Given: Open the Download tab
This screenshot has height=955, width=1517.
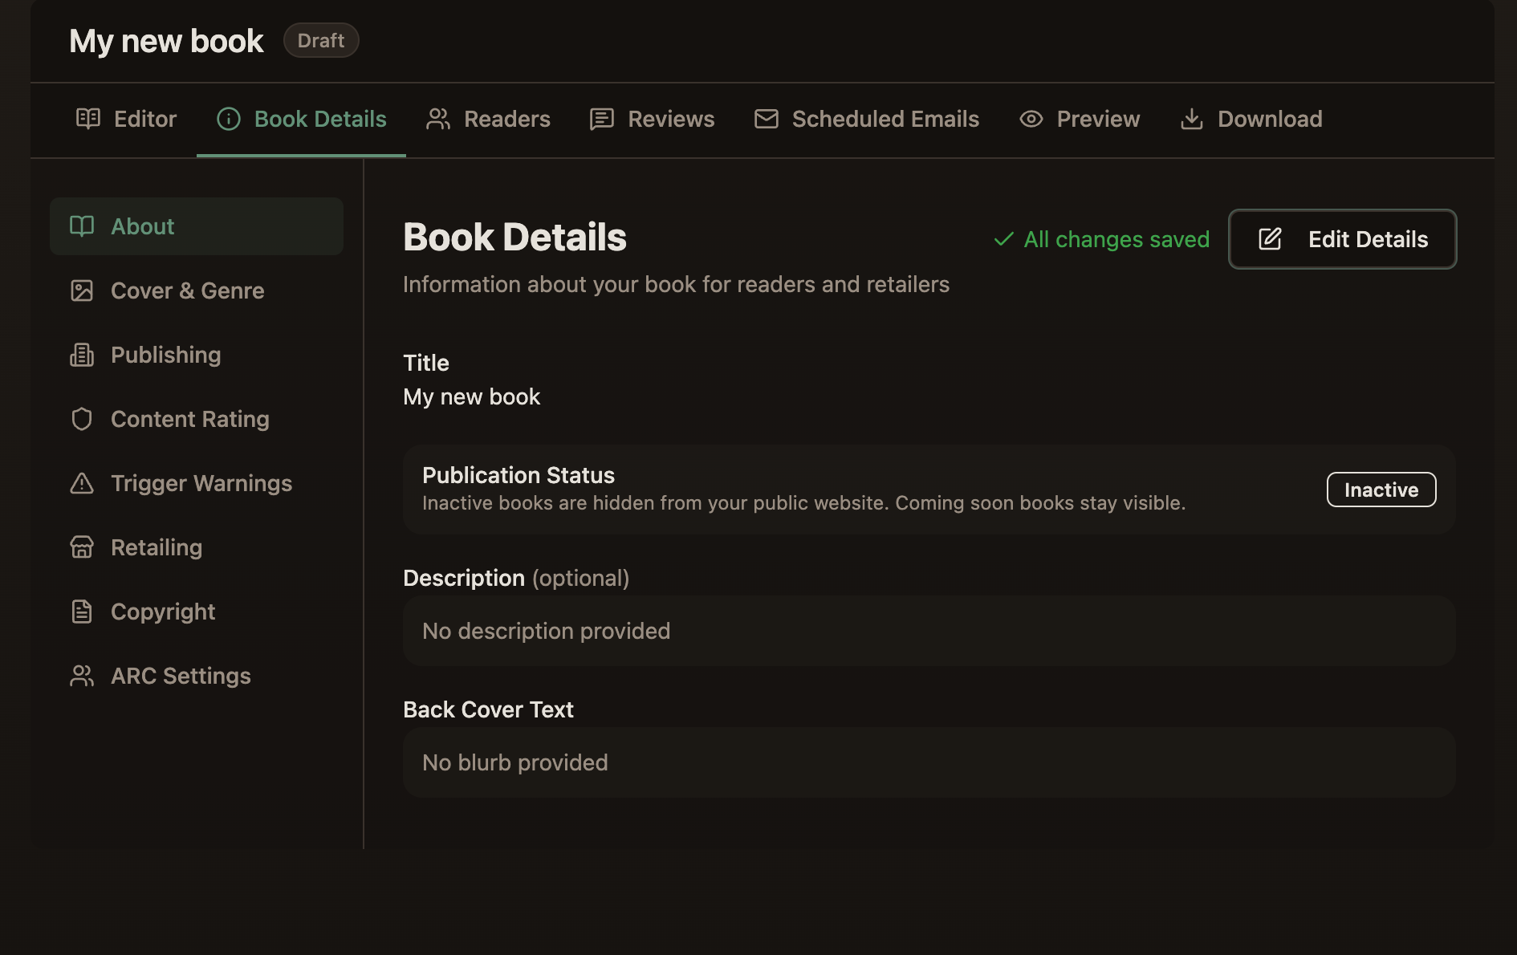Looking at the screenshot, I should [x=1251, y=119].
